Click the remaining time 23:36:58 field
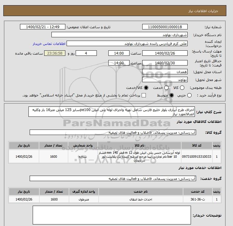The width and height of the screenshot is (233, 226). [55, 53]
